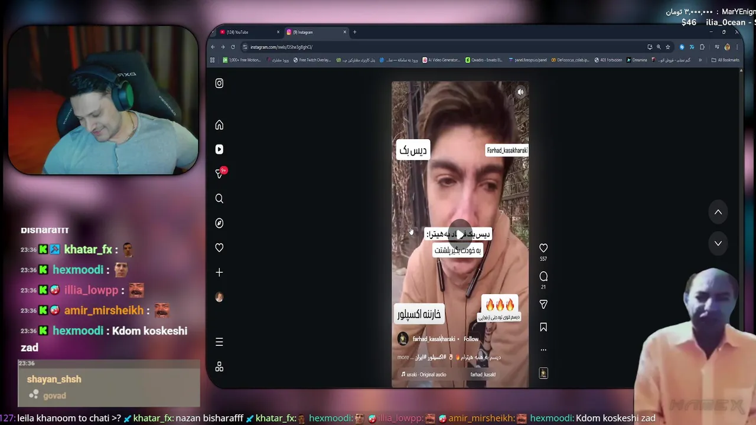This screenshot has height=425, width=756.
Task: Open reel options three-dots menu
Action: [543, 349]
